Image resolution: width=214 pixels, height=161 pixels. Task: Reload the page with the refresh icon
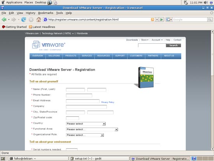(24, 19)
